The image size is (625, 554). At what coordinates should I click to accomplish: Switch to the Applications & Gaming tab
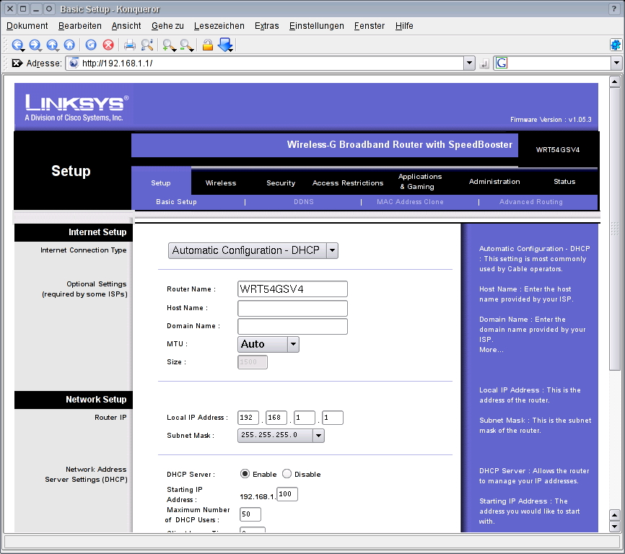point(420,181)
